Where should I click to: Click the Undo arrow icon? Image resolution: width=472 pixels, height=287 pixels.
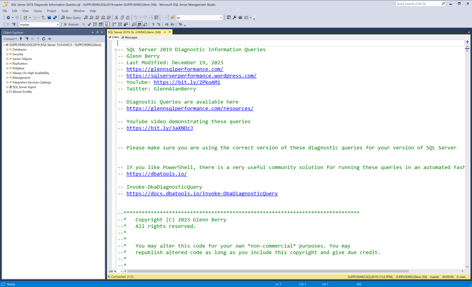(x=136, y=18)
